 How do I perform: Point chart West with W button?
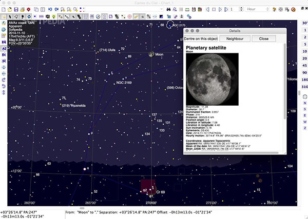[305, 122]
